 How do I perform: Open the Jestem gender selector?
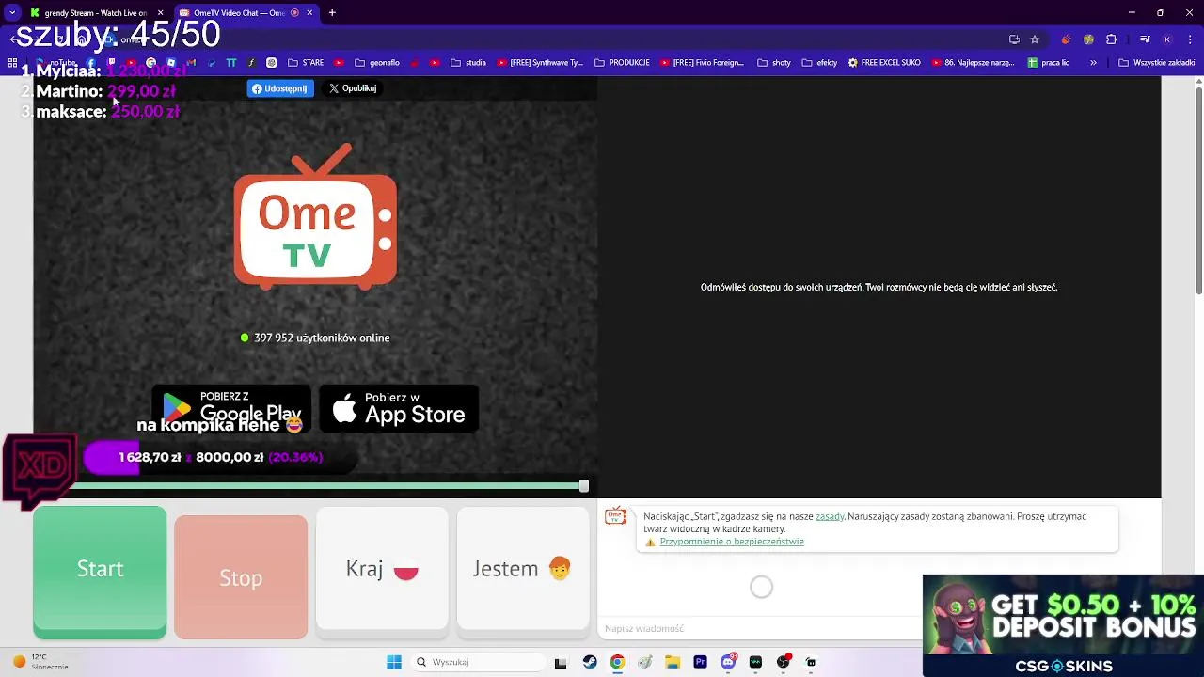523,569
